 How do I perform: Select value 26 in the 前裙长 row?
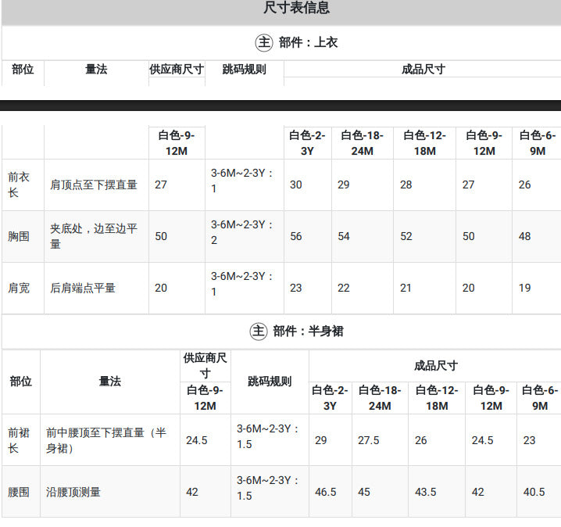[x=421, y=440]
